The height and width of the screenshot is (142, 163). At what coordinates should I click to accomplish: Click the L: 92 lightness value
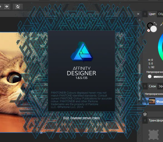pos(151,67)
